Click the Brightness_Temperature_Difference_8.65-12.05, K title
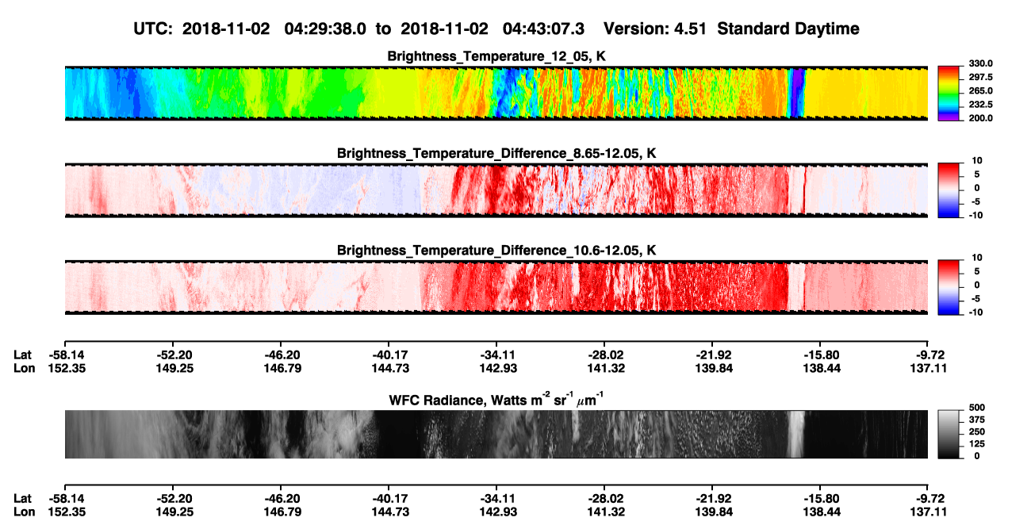 (496, 153)
